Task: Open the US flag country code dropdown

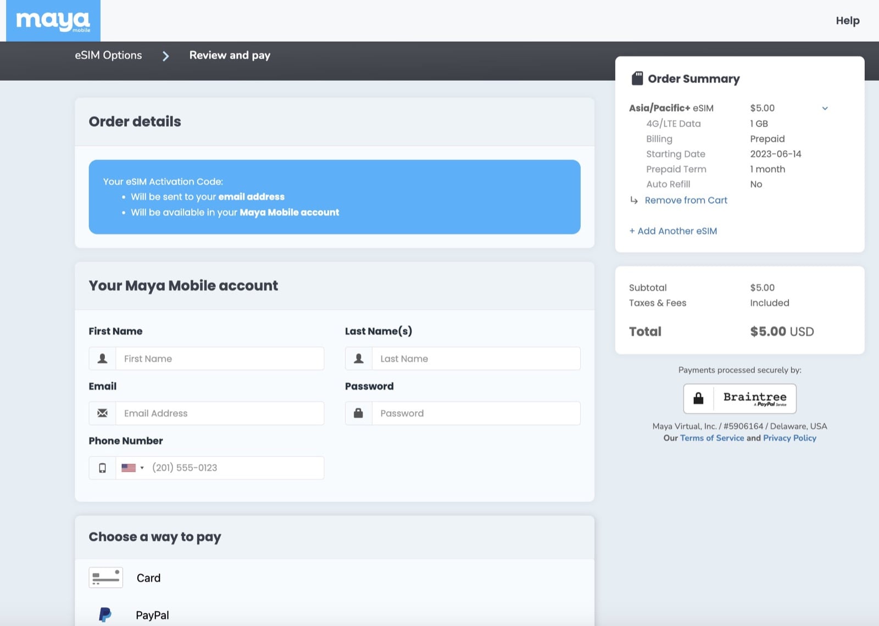Action: click(132, 468)
